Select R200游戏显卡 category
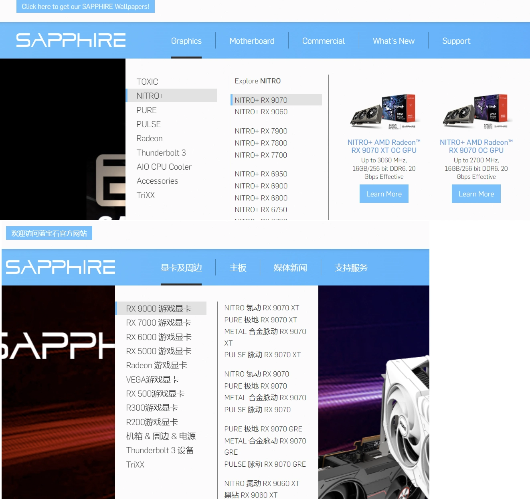 point(152,422)
